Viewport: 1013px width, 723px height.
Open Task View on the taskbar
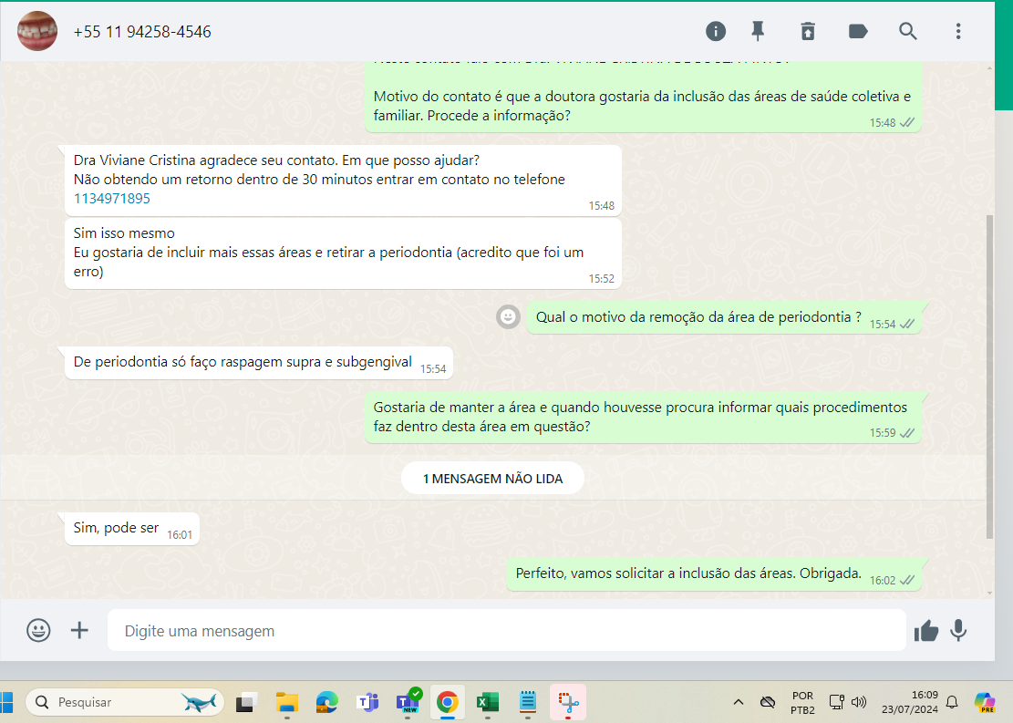(246, 702)
